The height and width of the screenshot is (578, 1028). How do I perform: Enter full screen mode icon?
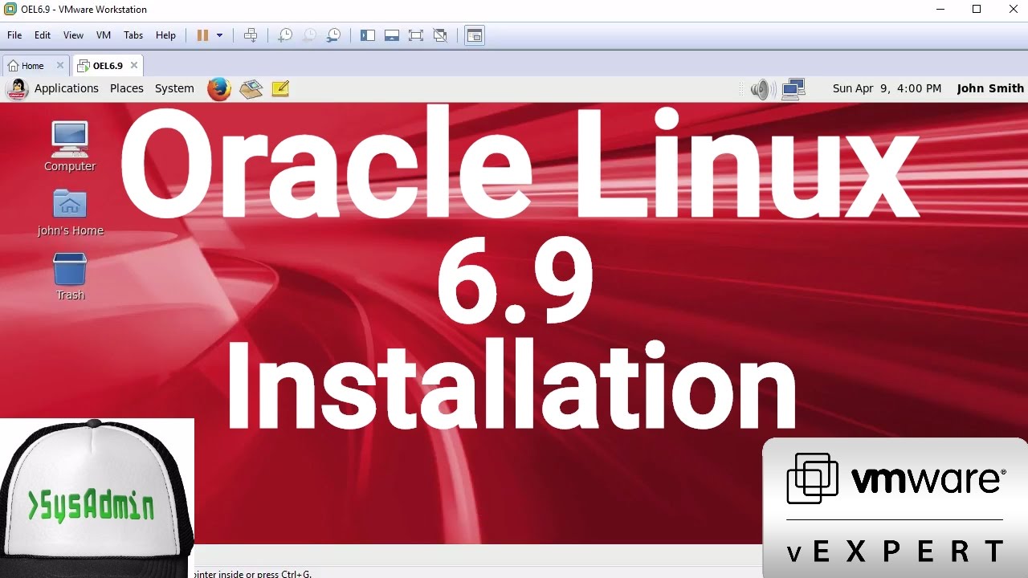(416, 35)
